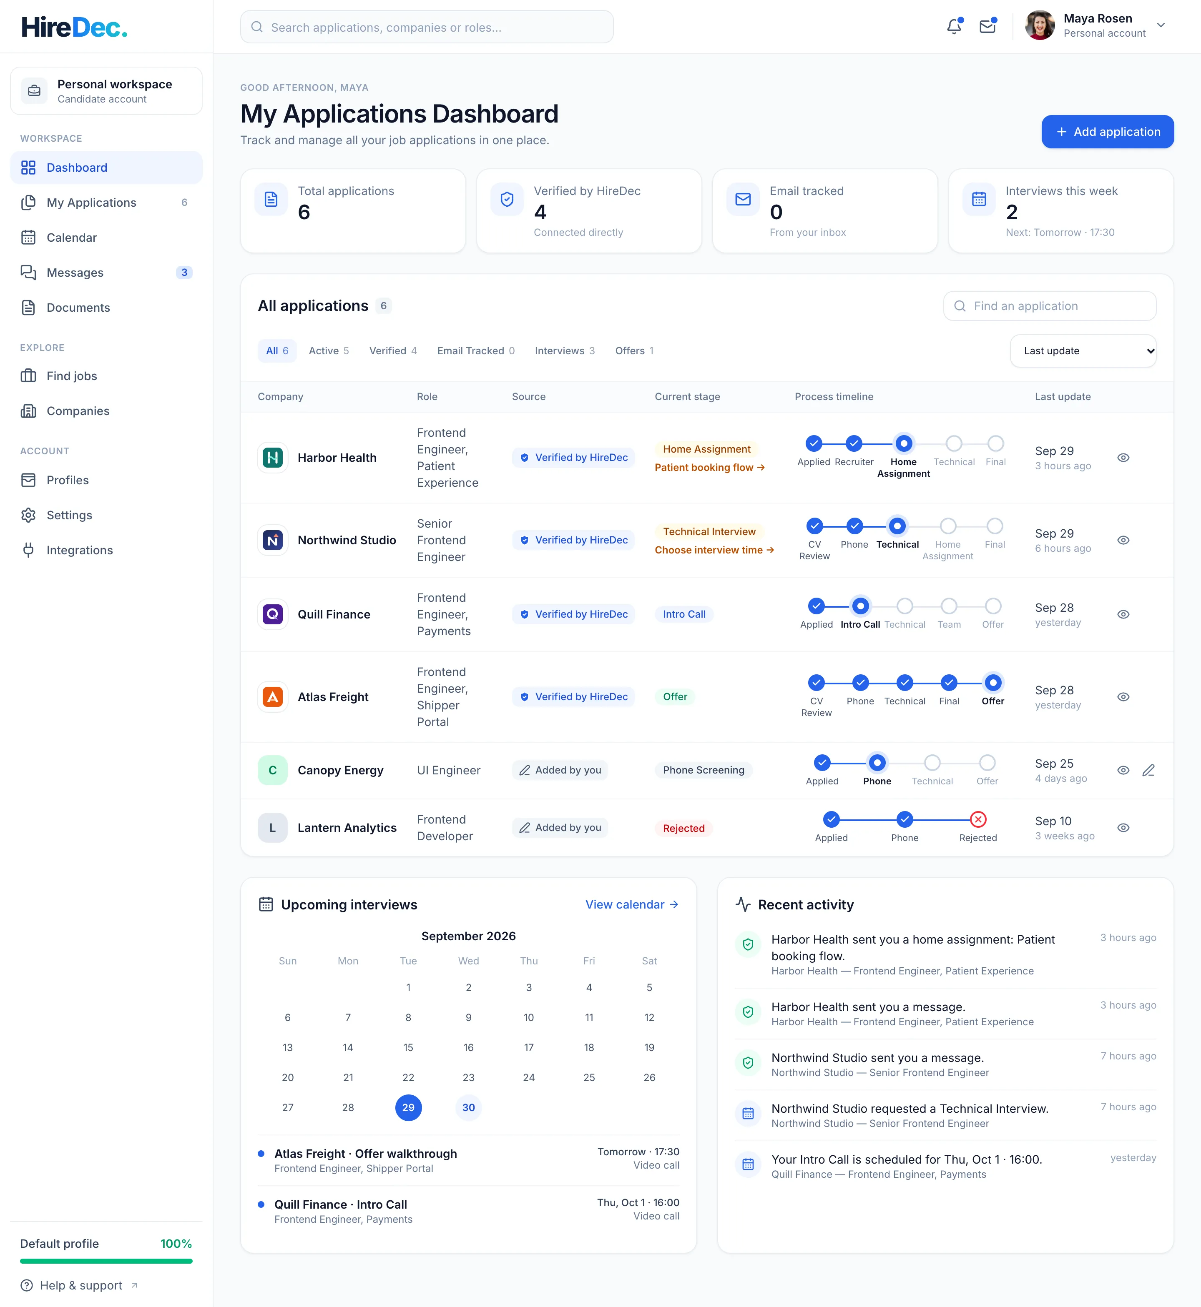The height and width of the screenshot is (1307, 1201).
Task: Edit the Canopy Energy application with pencil icon
Action: [x=1148, y=771]
